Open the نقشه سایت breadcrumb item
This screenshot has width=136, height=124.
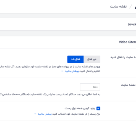coord(118,7)
